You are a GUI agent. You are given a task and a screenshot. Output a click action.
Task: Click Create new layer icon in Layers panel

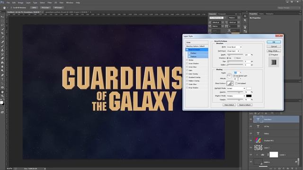coord(293,169)
